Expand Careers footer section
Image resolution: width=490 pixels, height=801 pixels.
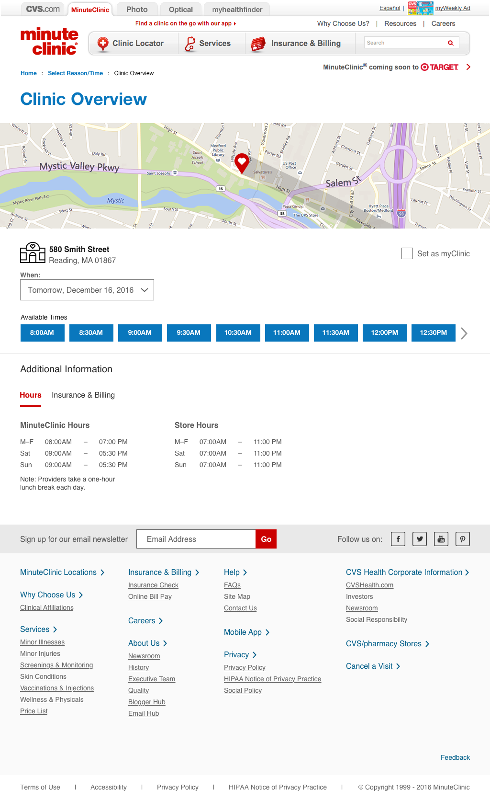click(145, 620)
